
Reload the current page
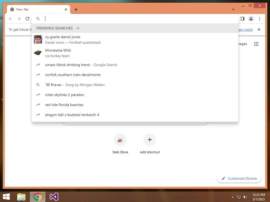[27, 19]
